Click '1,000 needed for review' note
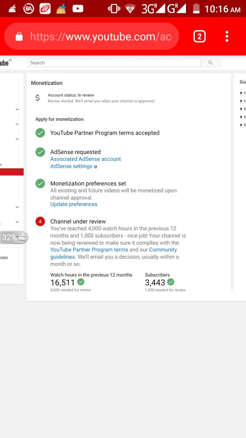246x438 pixels. [165, 290]
